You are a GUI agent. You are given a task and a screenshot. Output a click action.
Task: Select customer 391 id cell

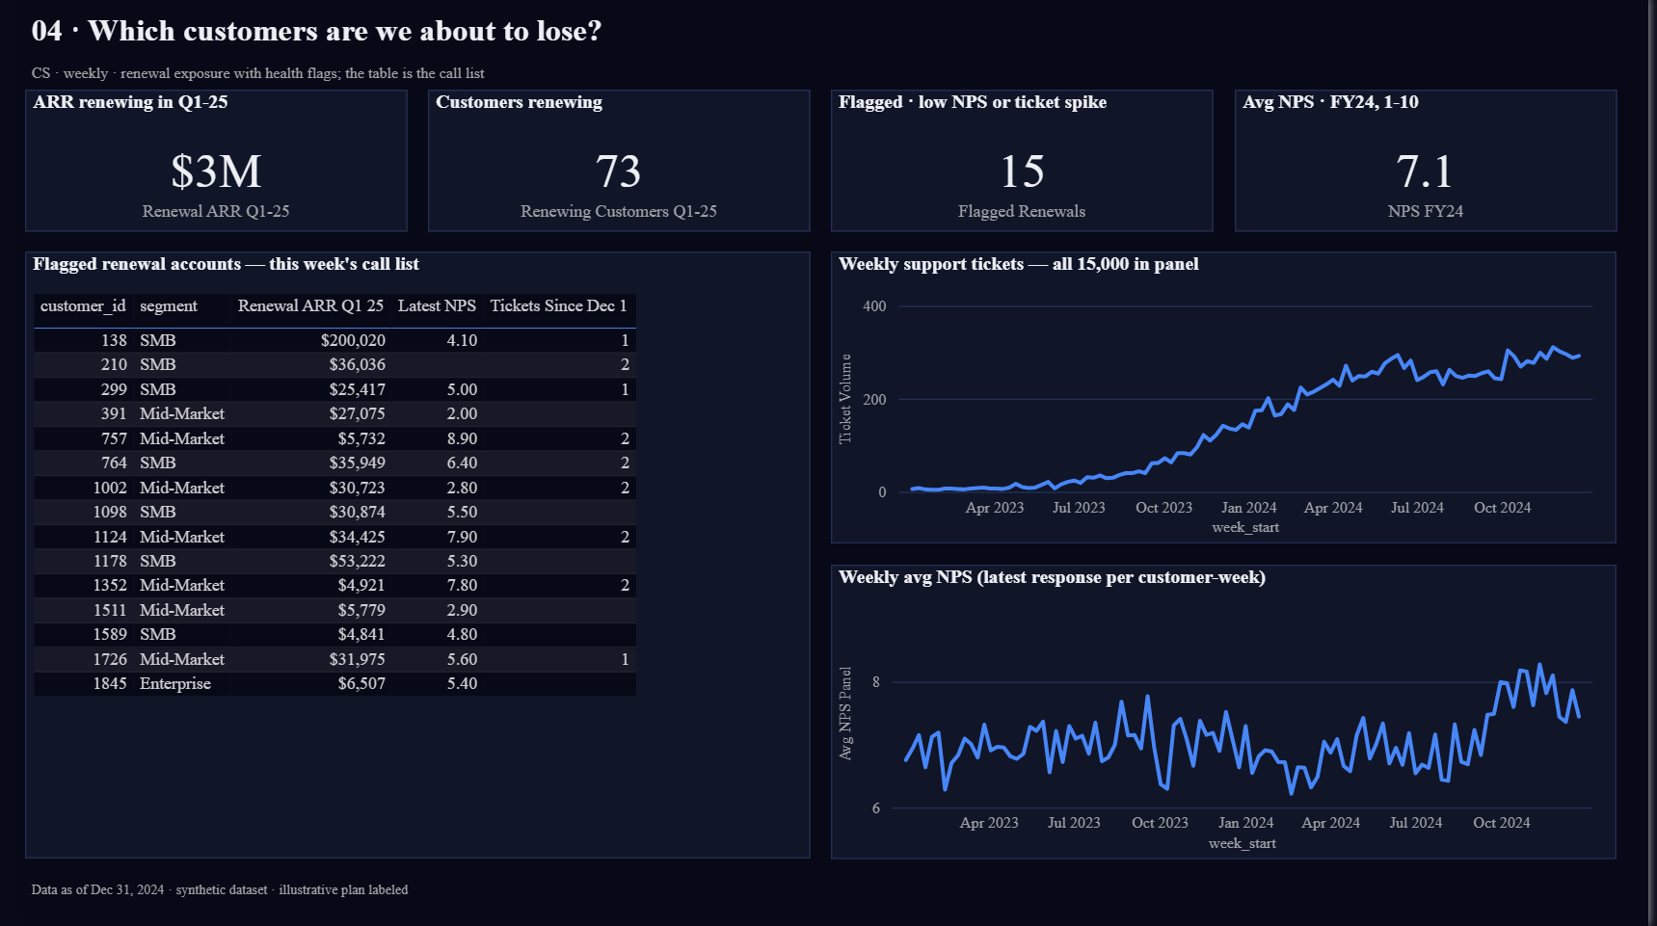(114, 413)
